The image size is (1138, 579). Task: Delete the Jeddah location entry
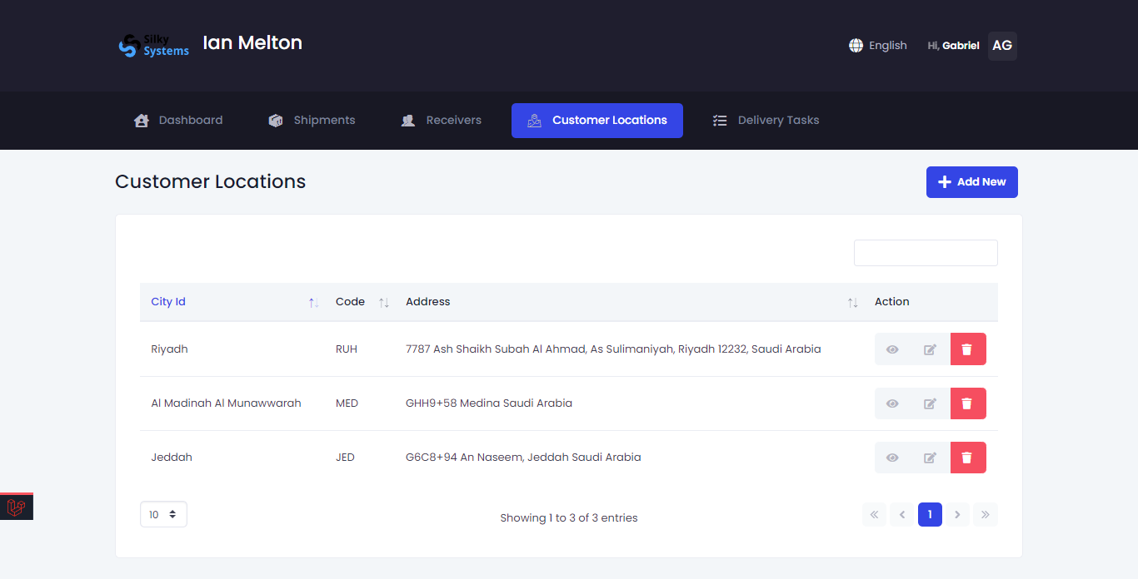[x=967, y=458]
